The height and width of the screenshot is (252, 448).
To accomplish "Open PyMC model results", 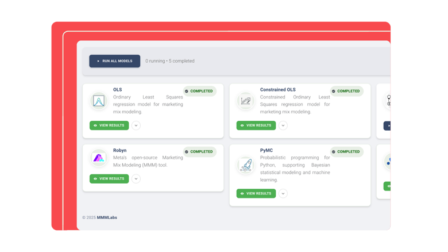I will tap(256, 194).
